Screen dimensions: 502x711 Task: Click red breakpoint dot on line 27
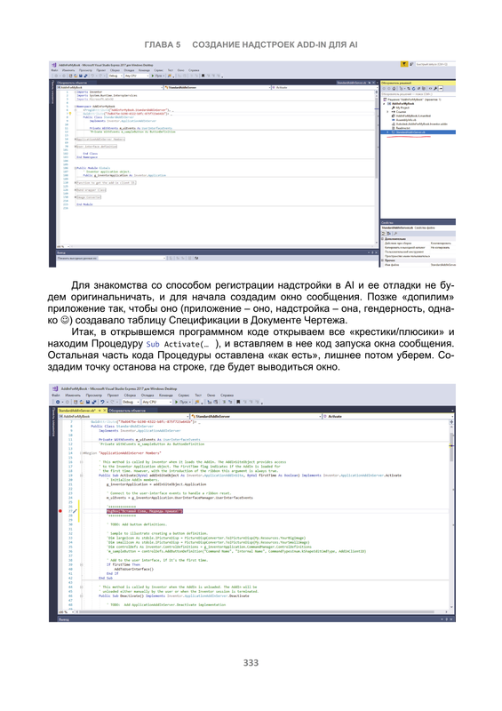click(x=60, y=511)
